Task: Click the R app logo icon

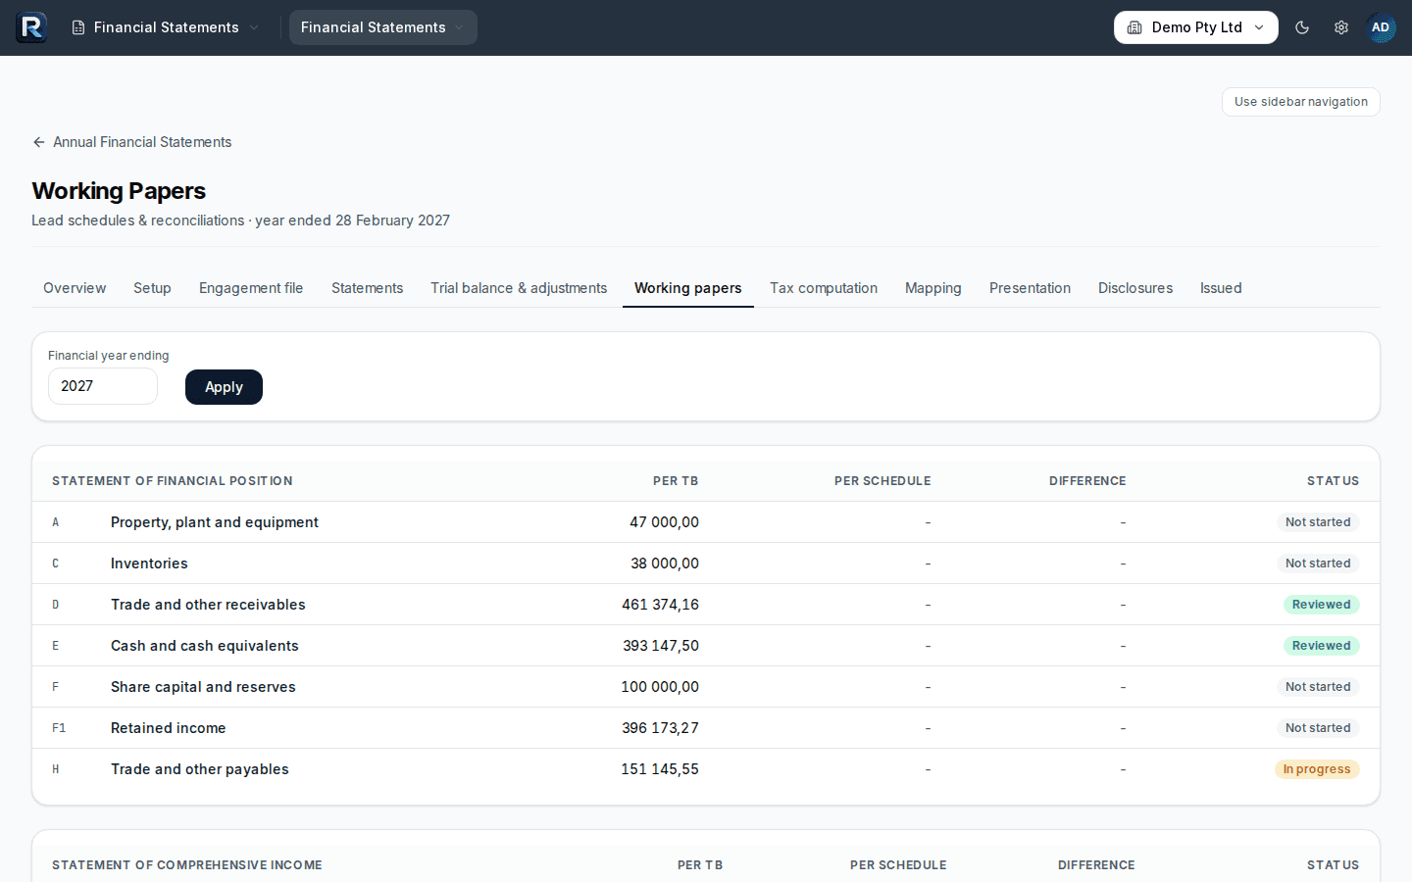Action: click(x=31, y=27)
